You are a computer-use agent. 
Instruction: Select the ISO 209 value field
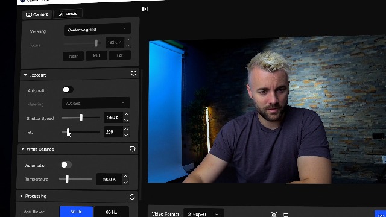[x=113, y=132]
